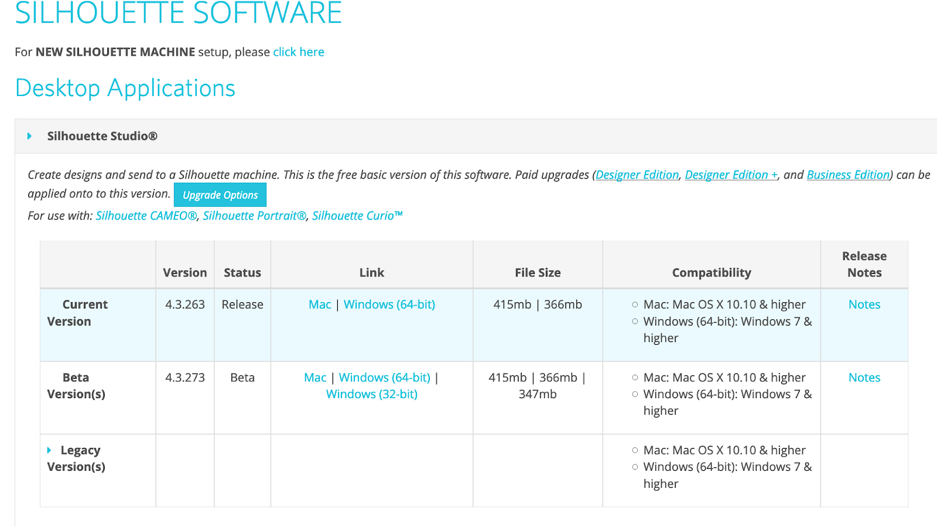Click the Current Version row label
This screenshot has height=527, width=937.
77,313
